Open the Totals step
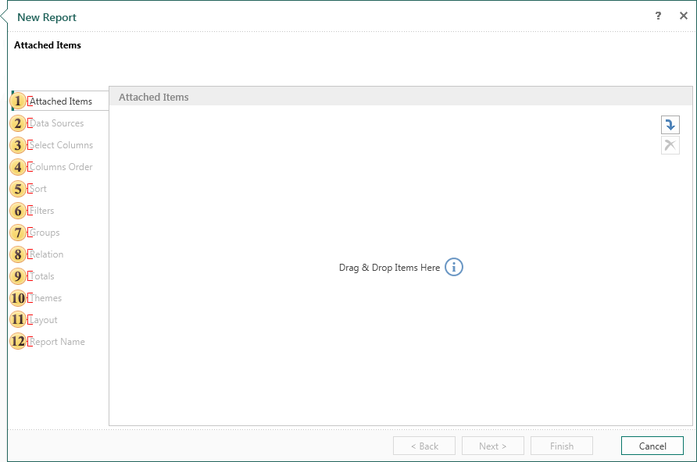Viewport: 697px width, 462px height. [41, 276]
